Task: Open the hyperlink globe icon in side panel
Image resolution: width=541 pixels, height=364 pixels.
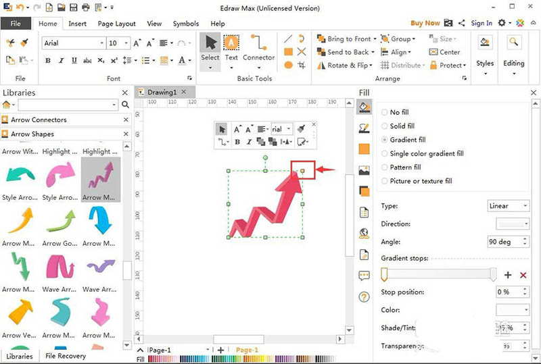Action: [364, 234]
